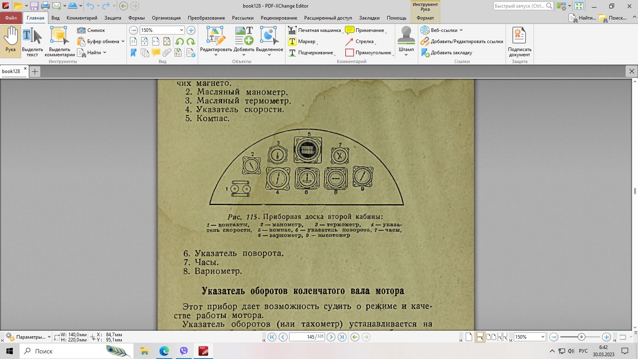The image size is (638, 359).
Task: Select the Sticky Note (Примечание) tool
Action: (x=366, y=30)
